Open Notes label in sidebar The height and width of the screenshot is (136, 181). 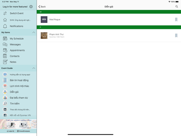point(13,62)
